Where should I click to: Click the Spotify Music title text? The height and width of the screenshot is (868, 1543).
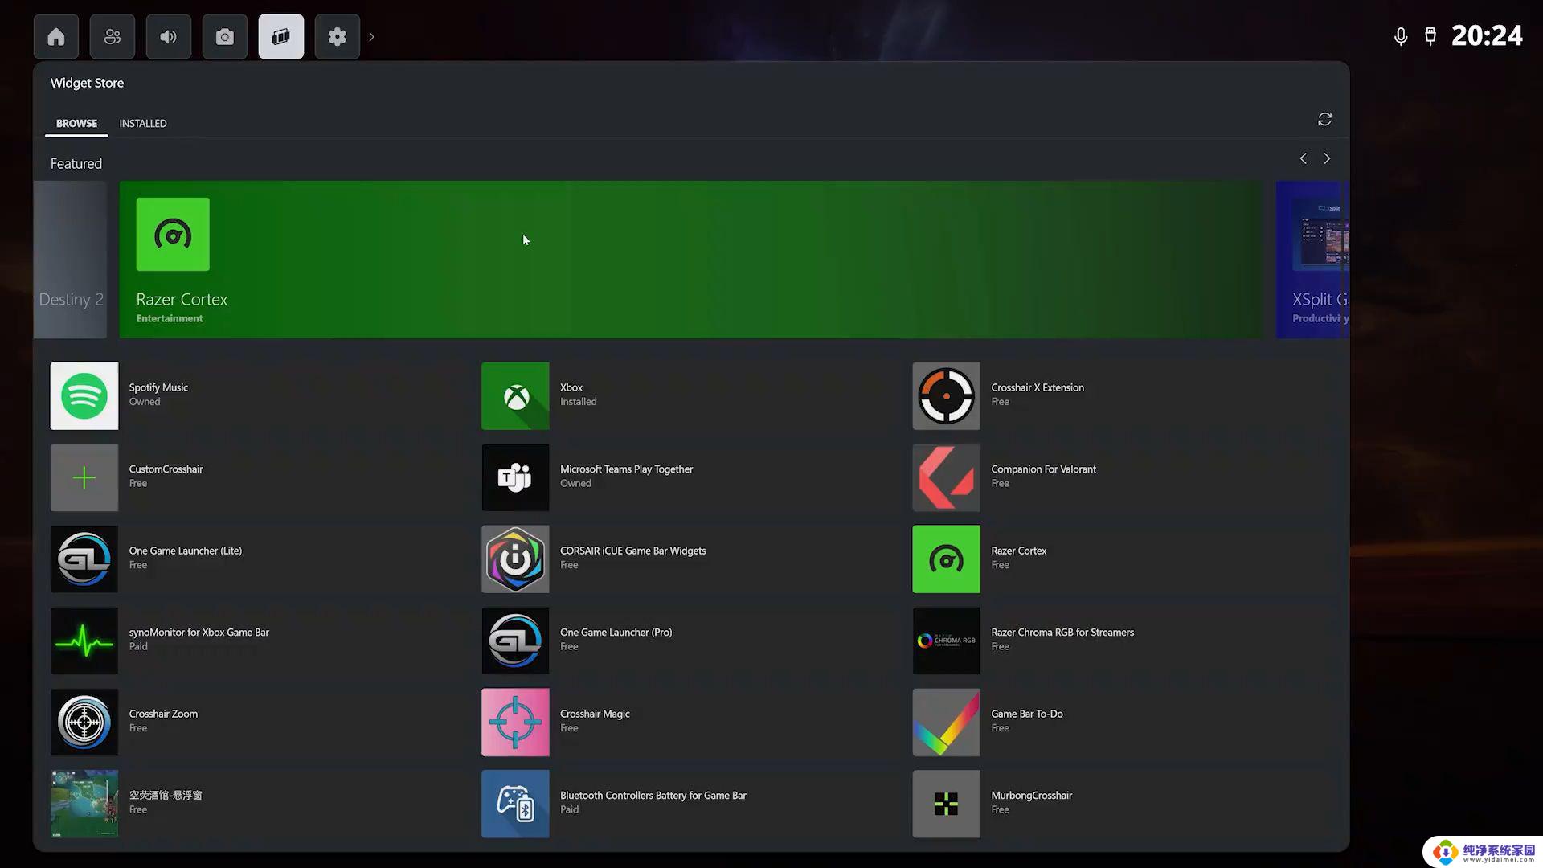158,387
